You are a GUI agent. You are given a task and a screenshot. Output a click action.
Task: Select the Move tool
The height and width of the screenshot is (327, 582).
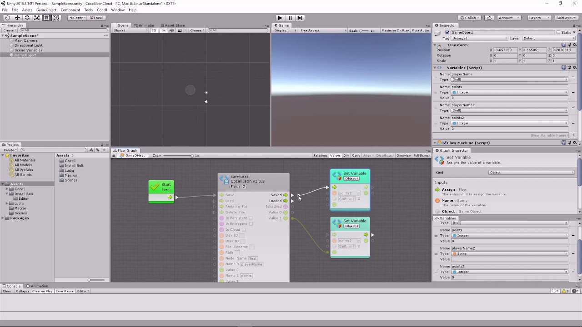[x=17, y=18]
